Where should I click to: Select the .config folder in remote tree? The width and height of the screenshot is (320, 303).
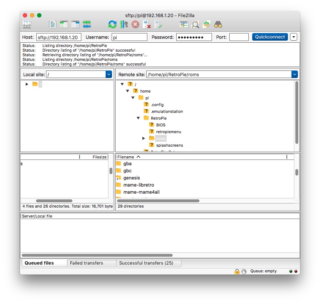click(157, 105)
